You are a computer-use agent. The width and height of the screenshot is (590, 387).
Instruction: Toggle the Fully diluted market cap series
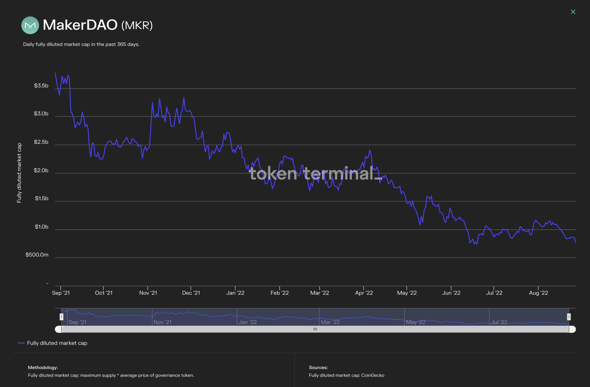tap(57, 343)
